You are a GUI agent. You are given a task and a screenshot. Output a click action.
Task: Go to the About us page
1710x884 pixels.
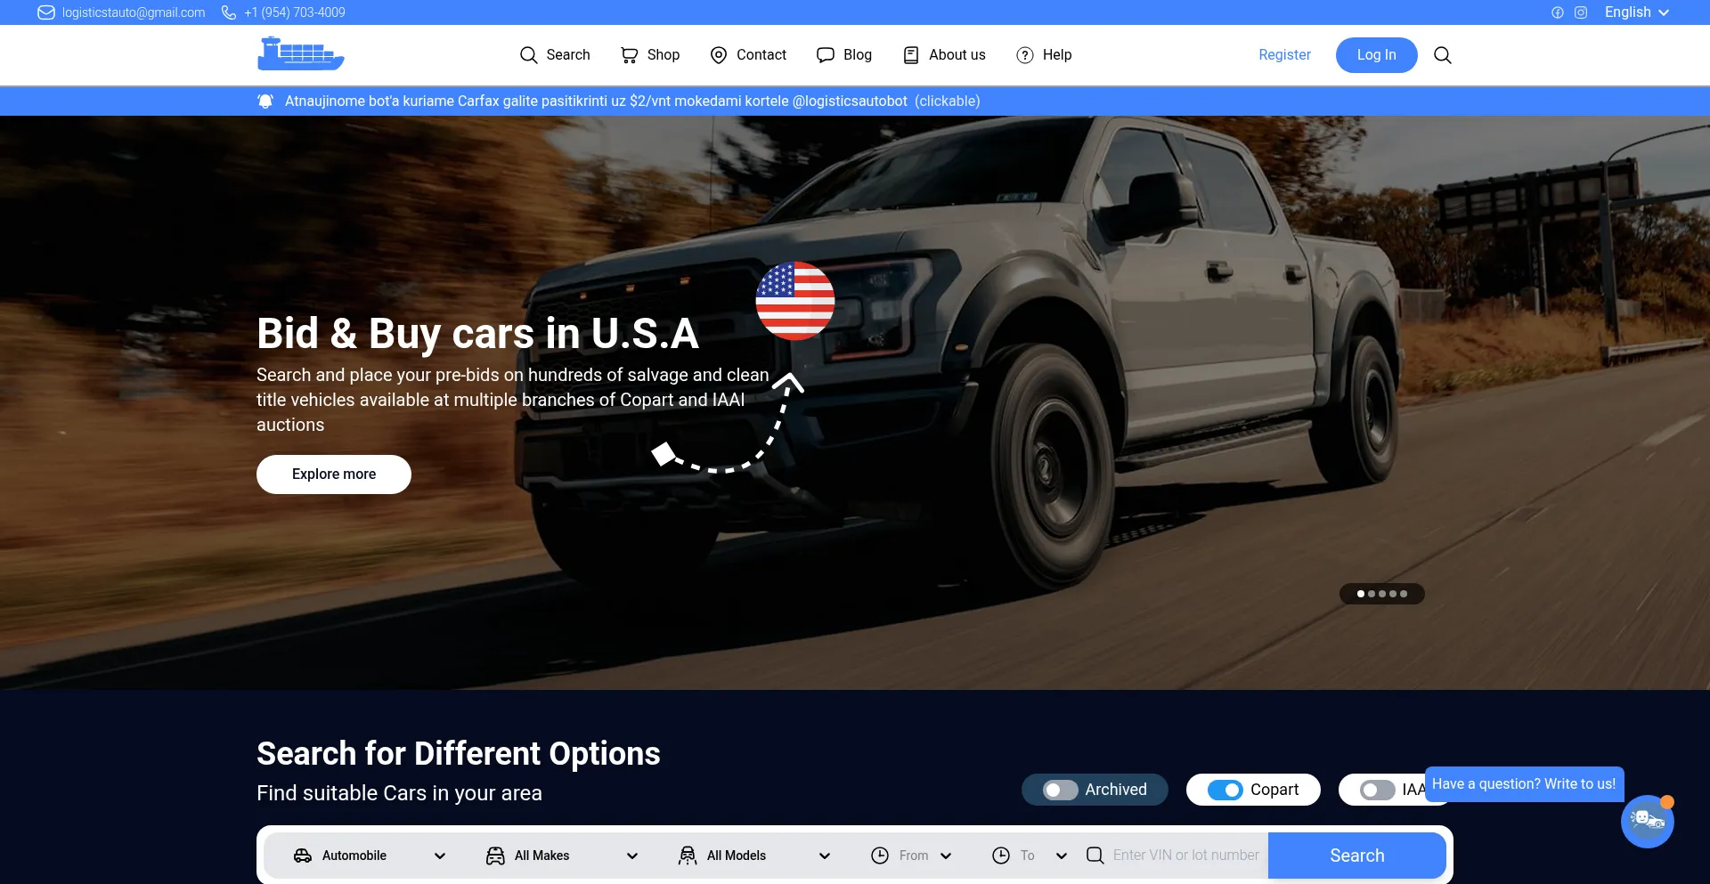click(944, 55)
